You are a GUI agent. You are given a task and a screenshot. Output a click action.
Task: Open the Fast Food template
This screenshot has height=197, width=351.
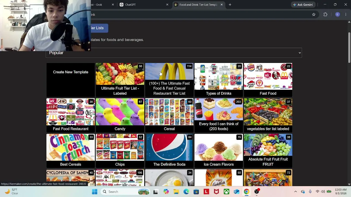[268, 80]
